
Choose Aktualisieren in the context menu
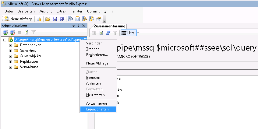pyautogui.click(x=98, y=103)
